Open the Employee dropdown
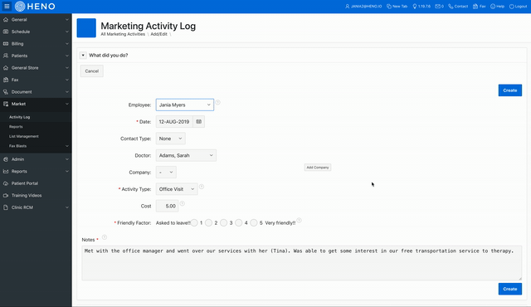531x307 pixels. (x=185, y=105)
